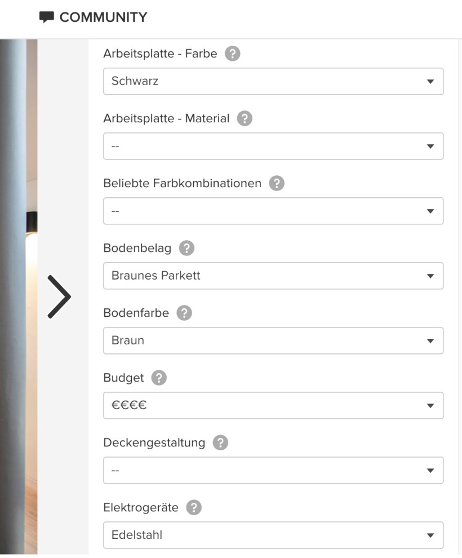This screenshot has height=558, width=462.
Task: Expand the Arbeitsplatte - Material dropdown
Action: tap(273, 147)
